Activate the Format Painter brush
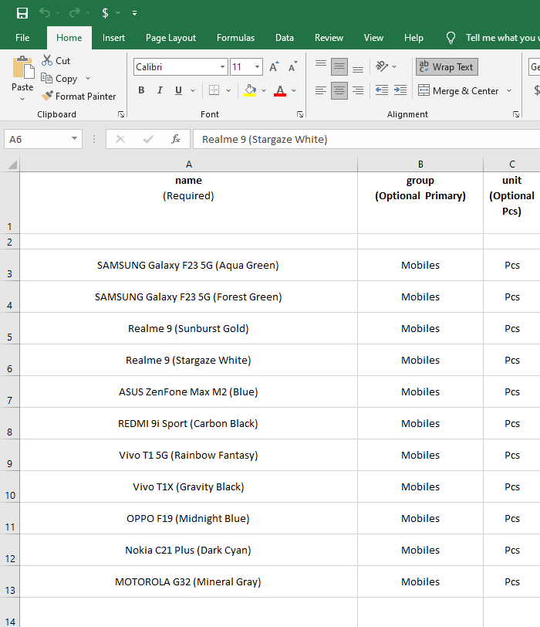Screen dimensions: 540x627 (78, 97)
